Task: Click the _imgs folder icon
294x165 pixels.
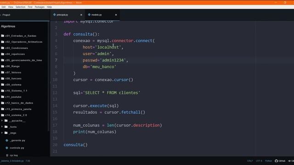Action: [x=6, y=133]
